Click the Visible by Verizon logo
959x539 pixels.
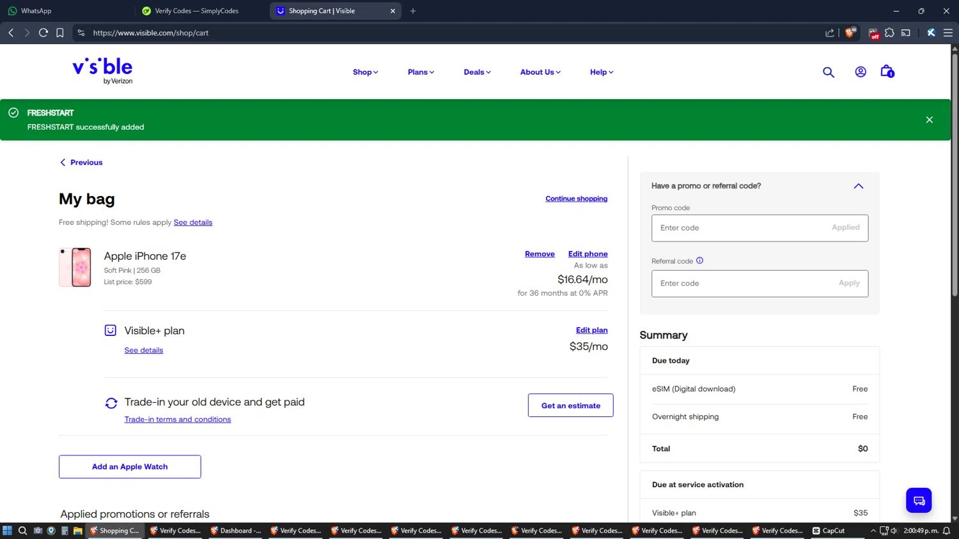(102, 71)
